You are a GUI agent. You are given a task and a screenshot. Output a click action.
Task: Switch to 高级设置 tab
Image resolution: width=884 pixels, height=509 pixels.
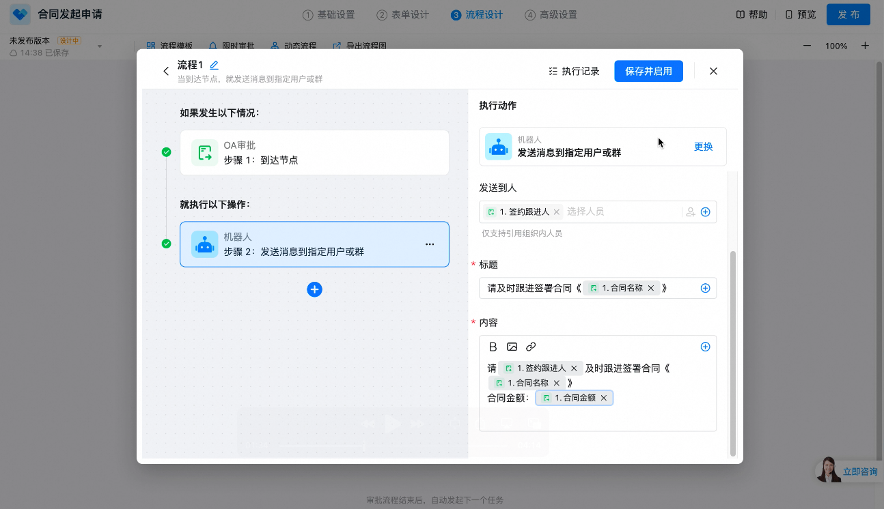click(551, 15)
